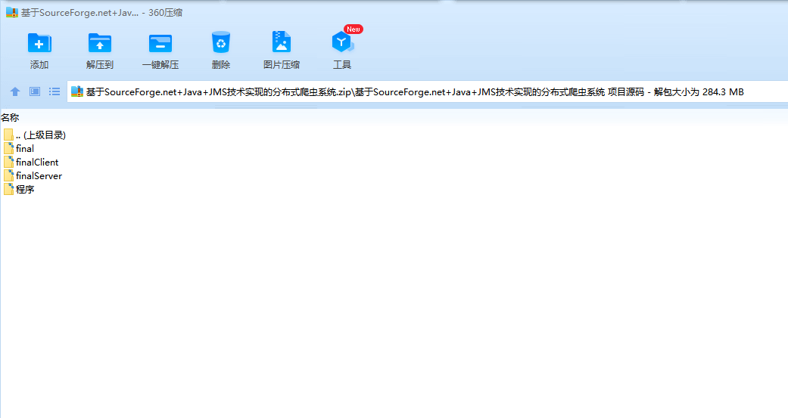Switch to the thumbnail view icon

coord(35,91)
